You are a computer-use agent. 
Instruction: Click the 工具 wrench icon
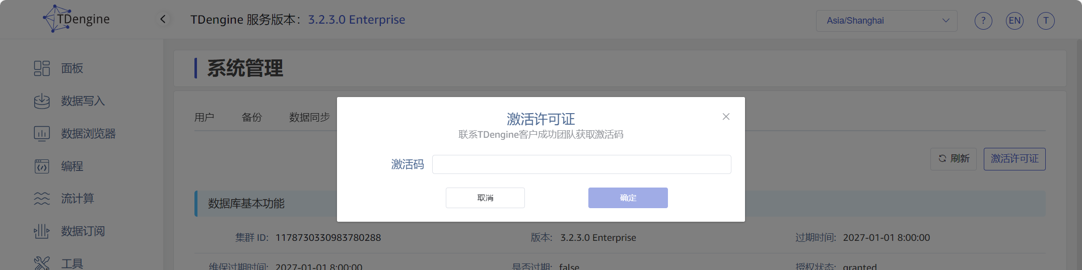pos(42,263)
